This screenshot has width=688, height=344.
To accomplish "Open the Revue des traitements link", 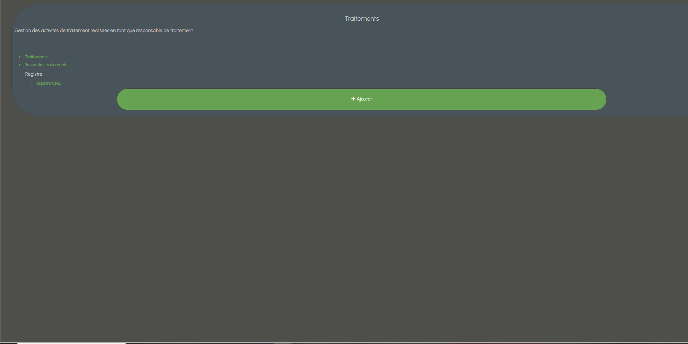I will (46, 65).
